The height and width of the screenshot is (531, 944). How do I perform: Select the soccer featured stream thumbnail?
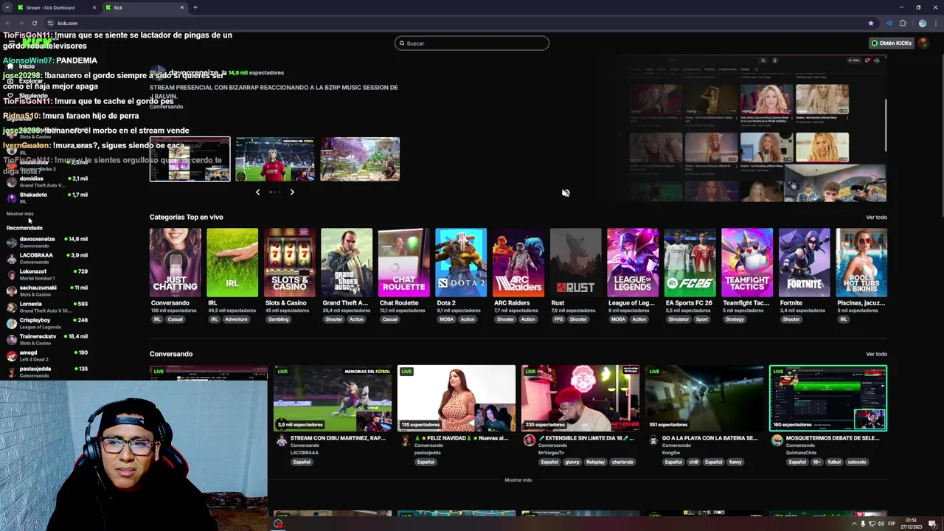click(275, 159)
